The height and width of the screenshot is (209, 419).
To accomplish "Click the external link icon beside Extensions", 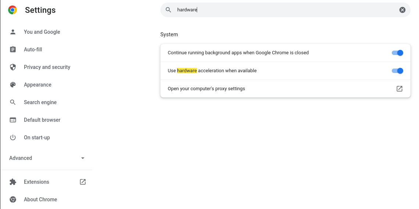I will tap(82, 182).
